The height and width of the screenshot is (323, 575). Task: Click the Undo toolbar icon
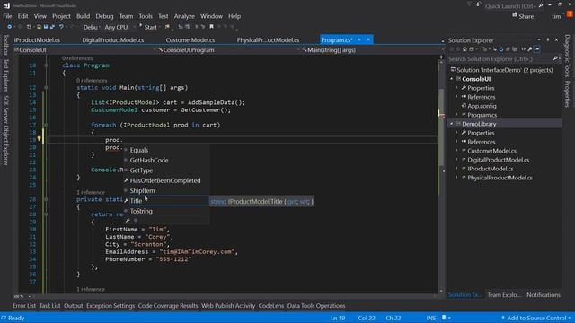(x=61, y=27)
